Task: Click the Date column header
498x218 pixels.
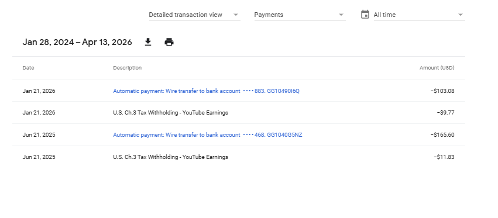Action: [28, 68]
